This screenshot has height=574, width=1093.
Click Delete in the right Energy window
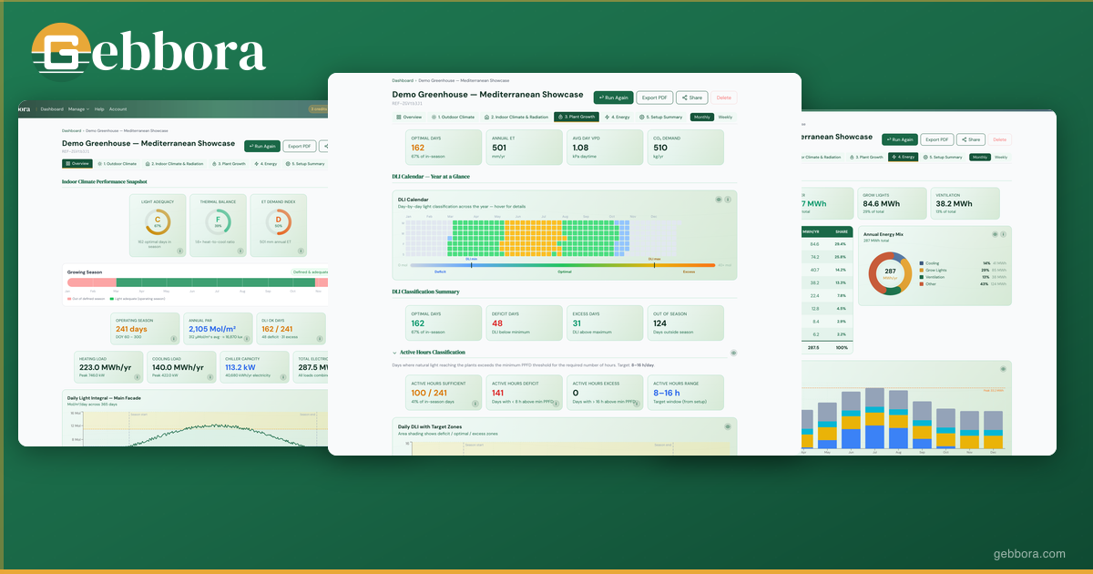tap(1000, 139)
